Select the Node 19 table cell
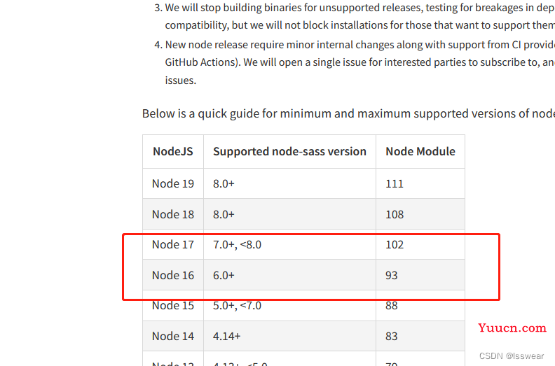This screenshot has height=366, width=555. pyautogui.click(x=172, y=183)
